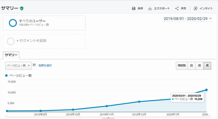Viewport: 218px width, 119px height.
Task: Open the date range 2019/08/01 - 2020/02/29 picker
Action: [x=188, y=19]
